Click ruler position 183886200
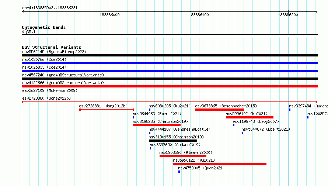 coord(288,15)
